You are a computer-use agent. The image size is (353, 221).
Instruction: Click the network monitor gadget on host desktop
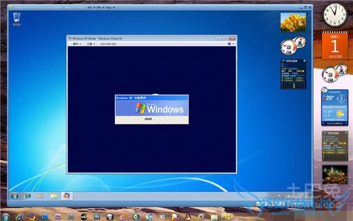(x=335, y=146)
